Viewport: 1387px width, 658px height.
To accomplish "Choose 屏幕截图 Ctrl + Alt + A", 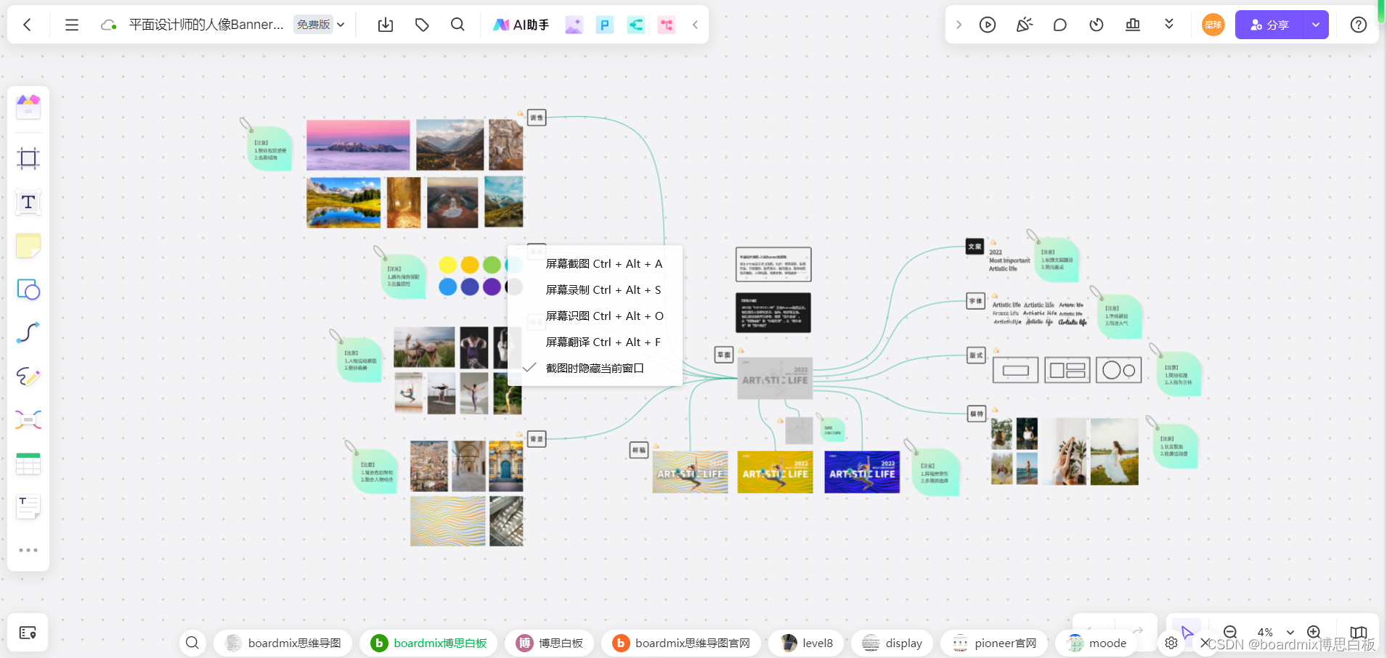I will [x=604, y=264].
